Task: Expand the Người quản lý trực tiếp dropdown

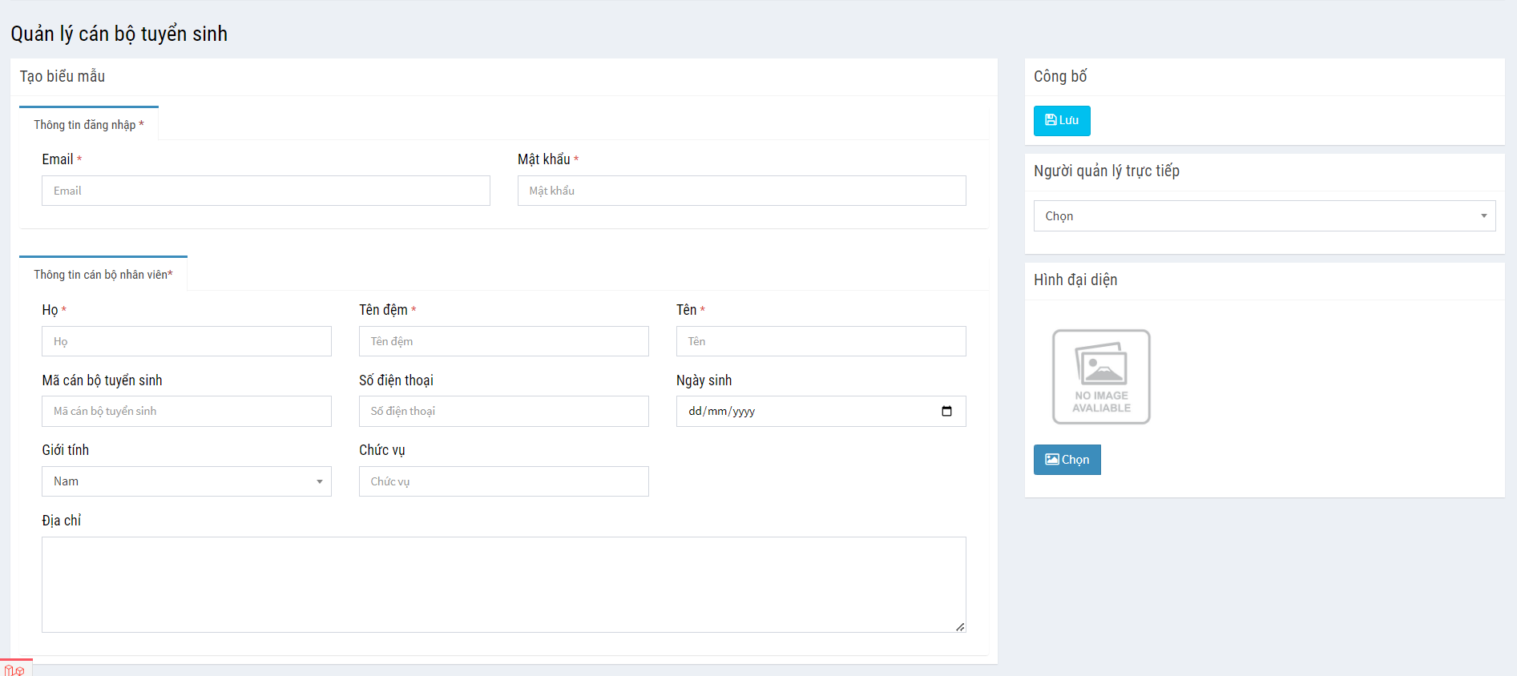Action: pyautogui.click(x=1264, y=216)
